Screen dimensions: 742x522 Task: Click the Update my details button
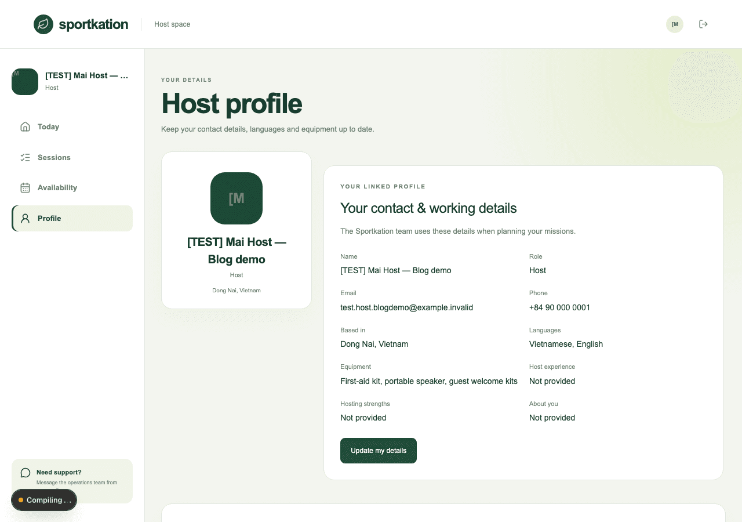pyautogui.click(x=379, y=451)
